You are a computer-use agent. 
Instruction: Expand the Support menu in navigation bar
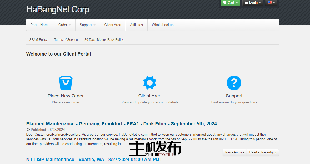point(87,25)
